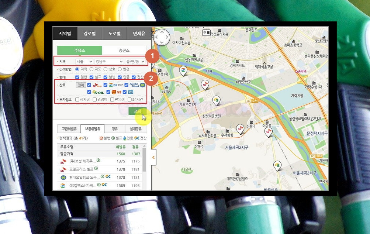This screenshot has height=234, width=370.
Task: Open the 서울 city dropdown
Action: point(84,62)
